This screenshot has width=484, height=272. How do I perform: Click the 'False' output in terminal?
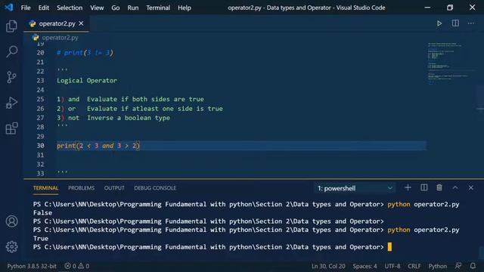42,213
